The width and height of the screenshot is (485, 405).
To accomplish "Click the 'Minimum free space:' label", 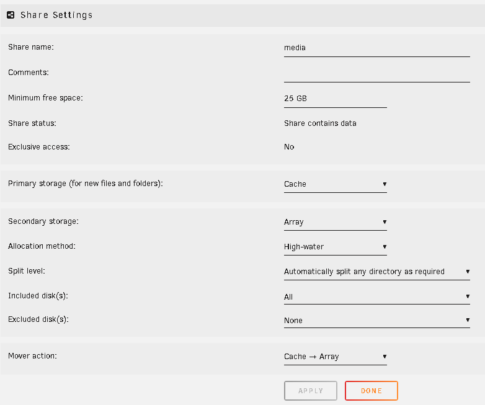I will tap(45, 98).
